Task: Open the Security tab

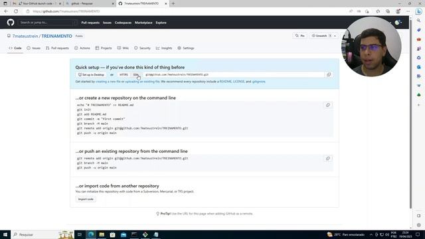Action: [142, 48]
